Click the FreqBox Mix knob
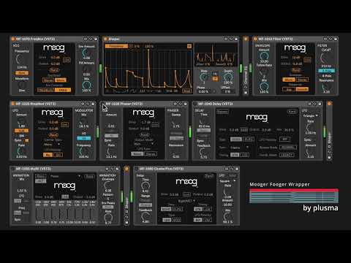351x263 pixels. (x=86, y=85)
